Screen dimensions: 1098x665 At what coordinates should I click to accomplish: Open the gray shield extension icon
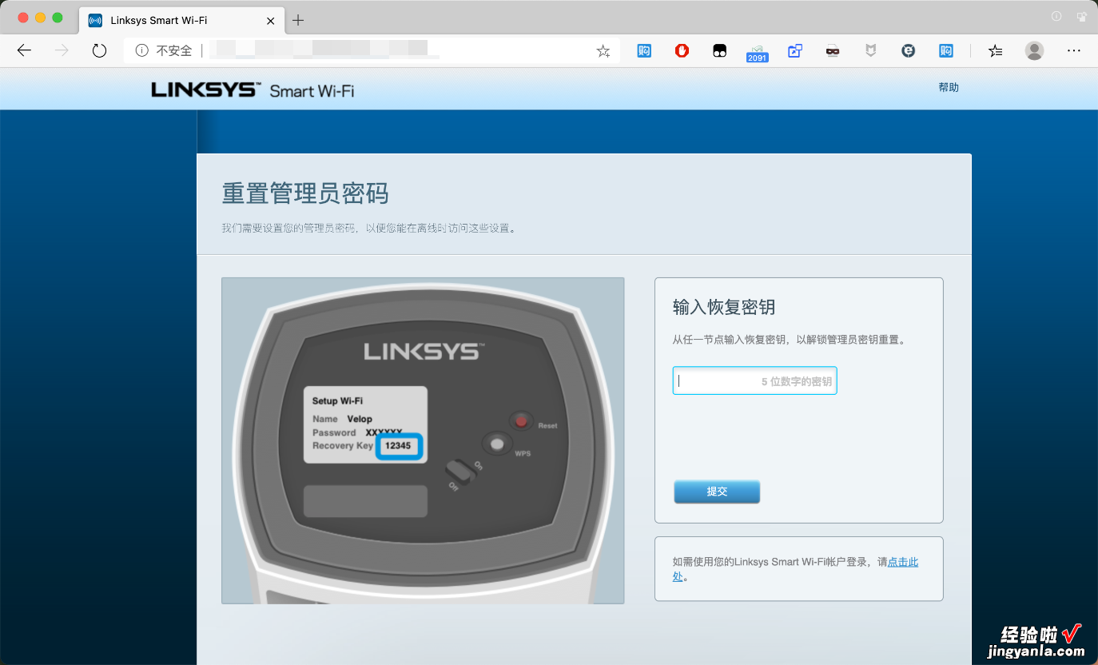[871, 50]
